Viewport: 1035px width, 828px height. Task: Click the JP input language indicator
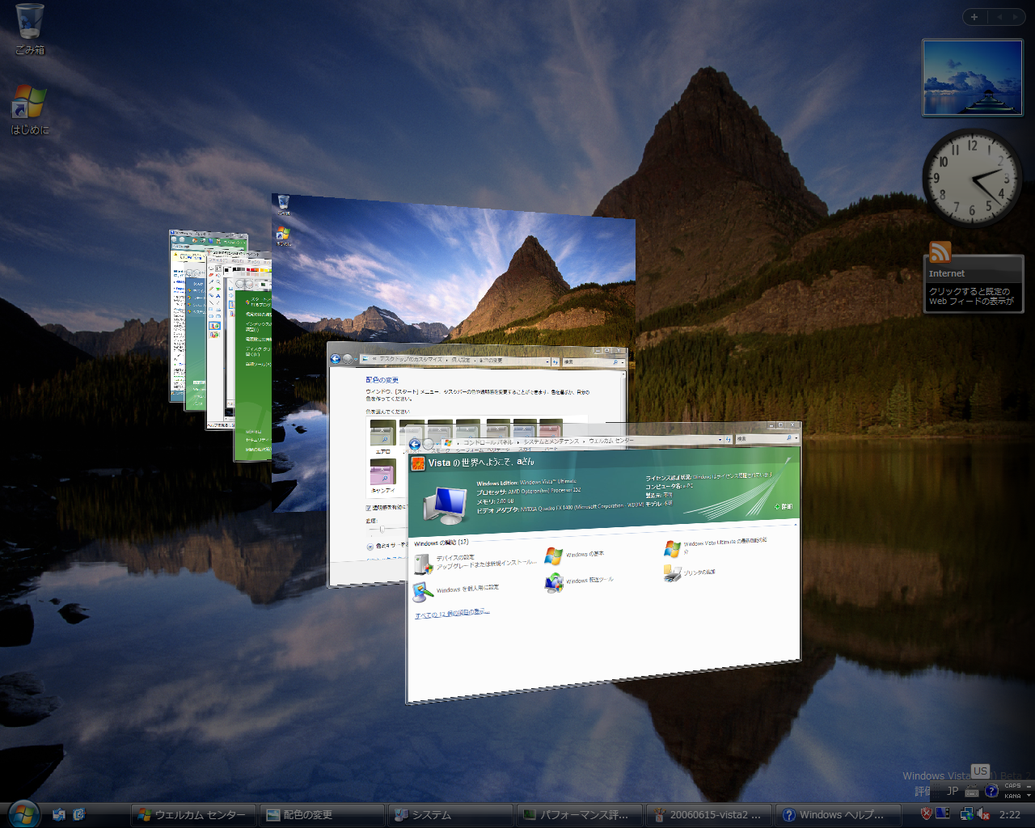[x=953, y=791]
